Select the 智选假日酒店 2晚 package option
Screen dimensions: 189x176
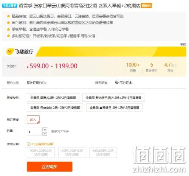(x=113, y=98)
